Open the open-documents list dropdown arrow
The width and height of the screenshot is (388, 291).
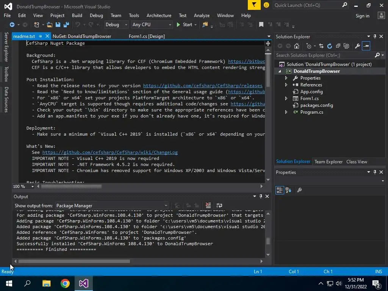(x=269, y=36)
